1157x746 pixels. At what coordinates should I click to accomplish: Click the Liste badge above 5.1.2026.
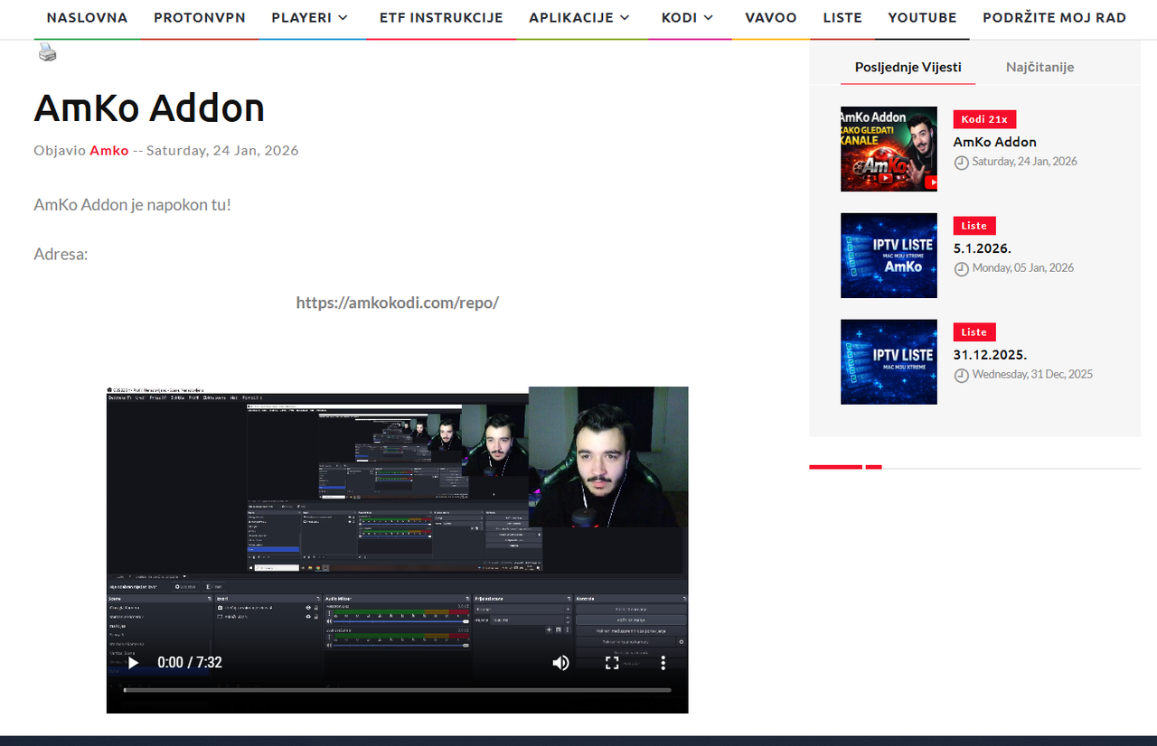pos(974,226)
